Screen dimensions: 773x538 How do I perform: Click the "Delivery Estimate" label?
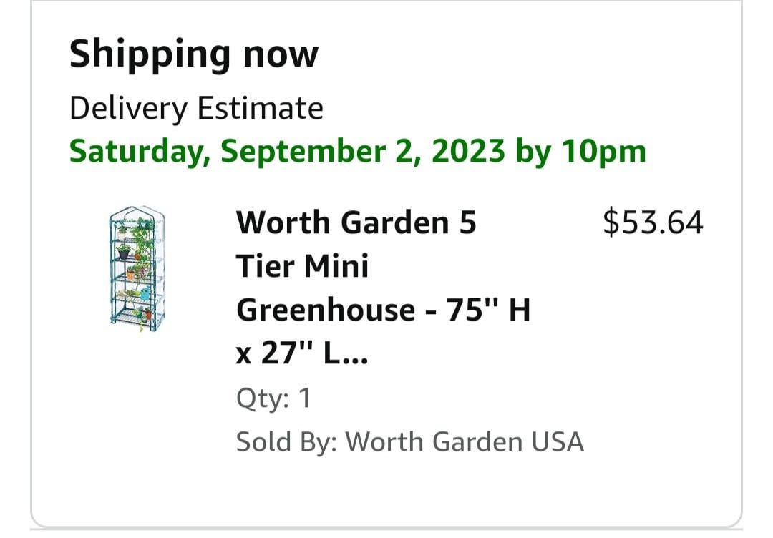pyautogui.click(x=196, y=109)
